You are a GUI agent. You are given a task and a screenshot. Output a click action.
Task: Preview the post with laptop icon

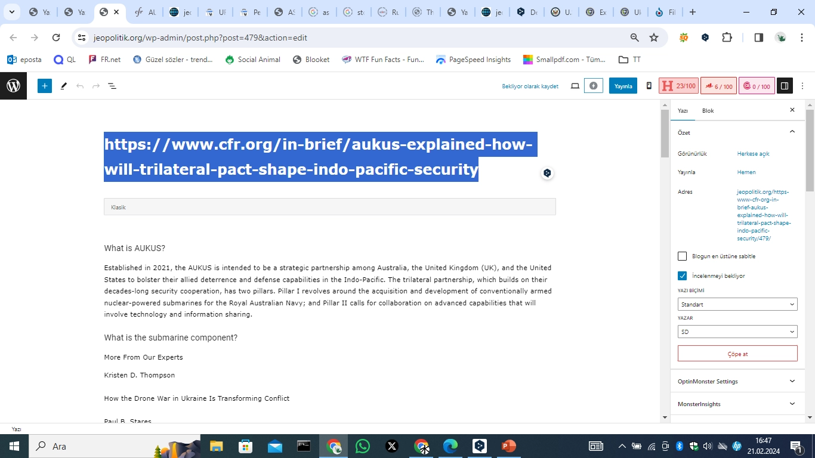tap(575, 86)
